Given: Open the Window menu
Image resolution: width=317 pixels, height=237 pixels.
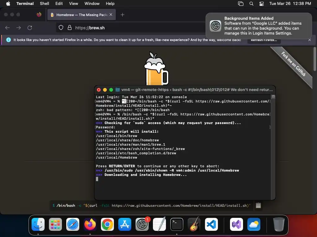Looking at the screenshot, I should [92, 4].
